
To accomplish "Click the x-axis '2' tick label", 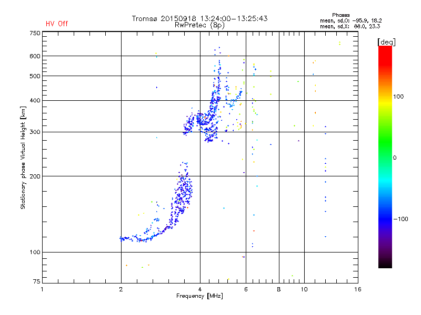I will [121, 289].
